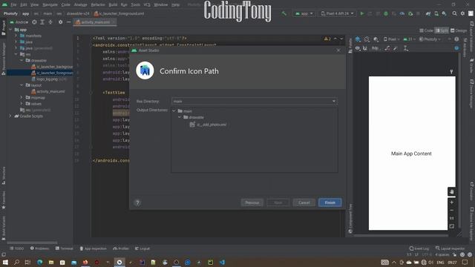This screenshot has height=267, width=475.
Task: Open IDE settings gear in main toolbar
Action: (462, 13)
